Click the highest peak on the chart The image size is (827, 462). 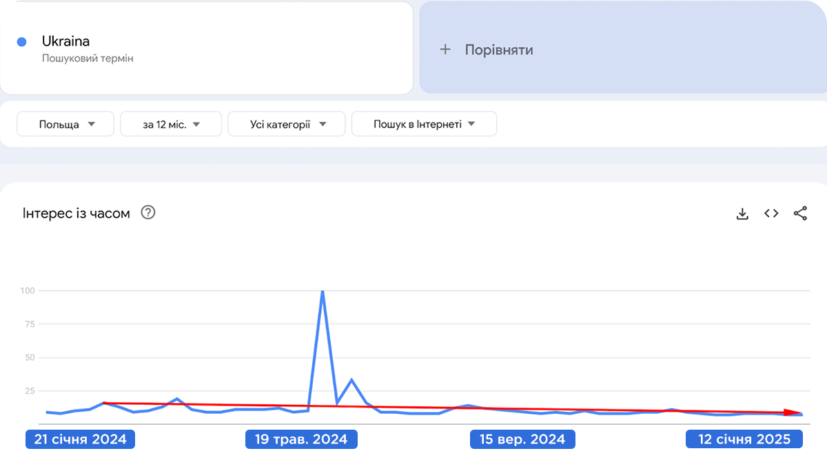coord(323,292)
